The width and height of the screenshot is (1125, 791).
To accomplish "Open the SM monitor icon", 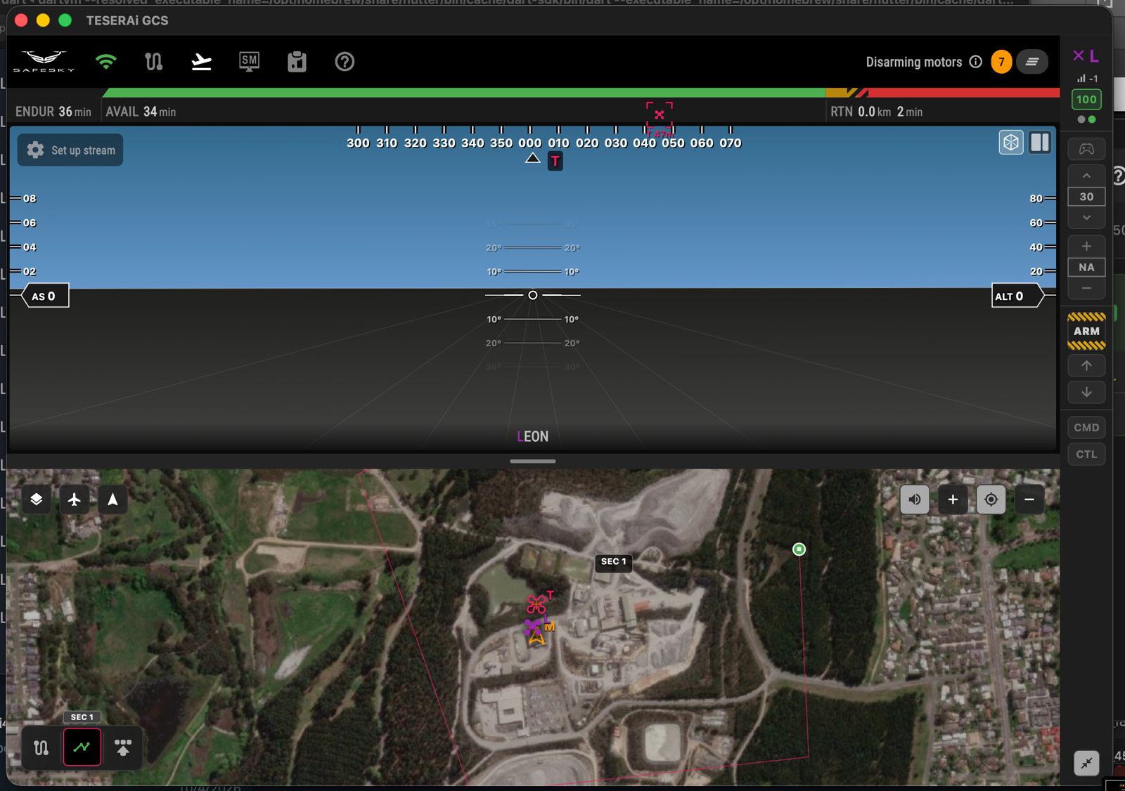I will coord(249,62).
